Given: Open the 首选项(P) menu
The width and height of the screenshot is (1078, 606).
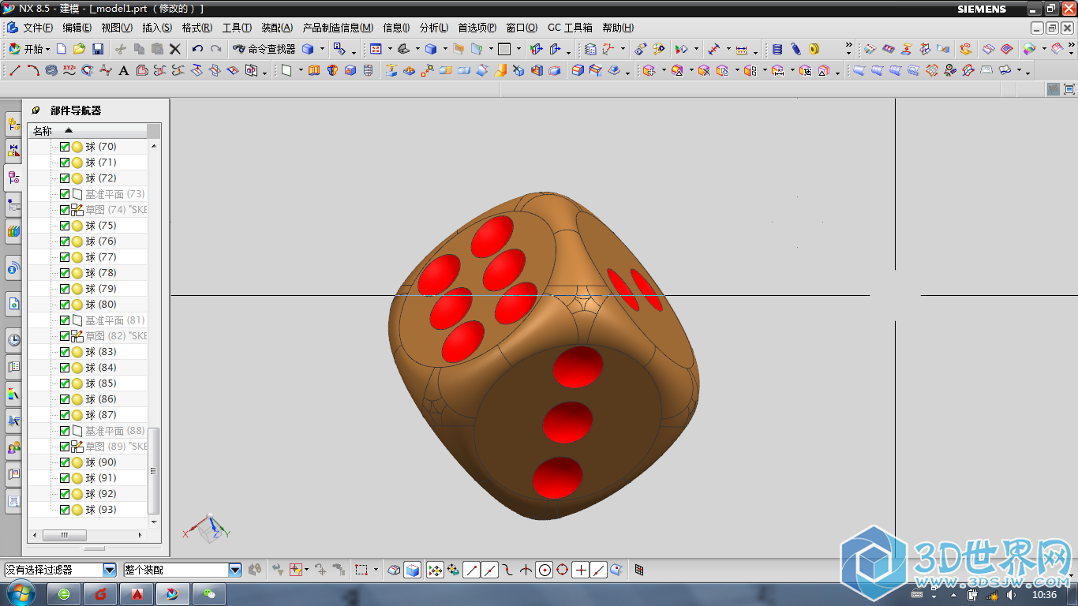Looking at the screenshot, I should point(477,28).
